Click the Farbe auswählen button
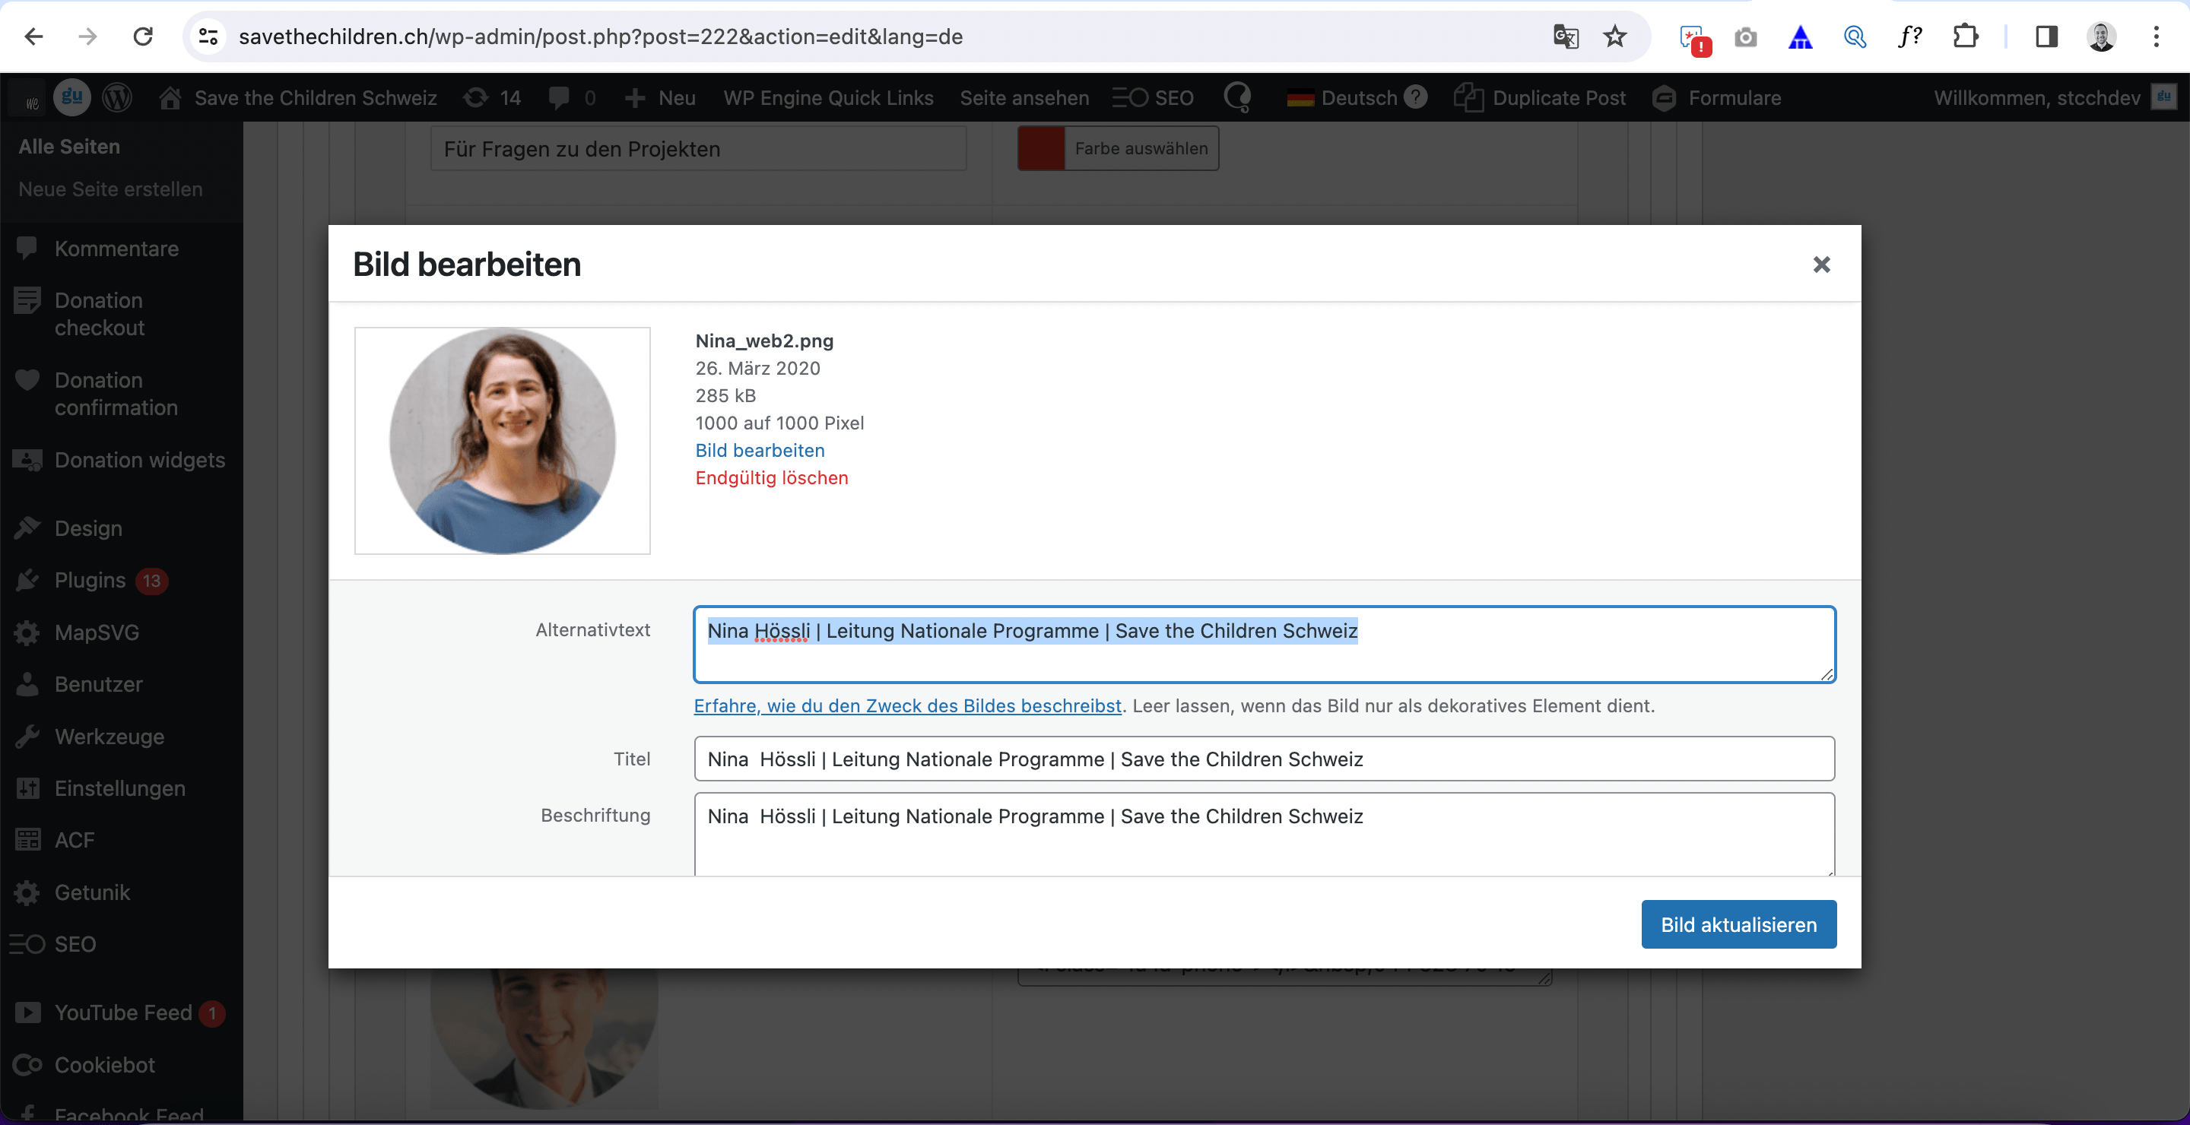2190x1125 pixels. tap(1141, 149)
